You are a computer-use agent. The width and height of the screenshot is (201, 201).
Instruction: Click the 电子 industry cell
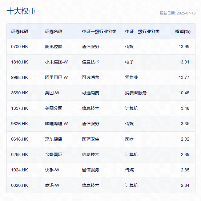click(x=130, y=62)
